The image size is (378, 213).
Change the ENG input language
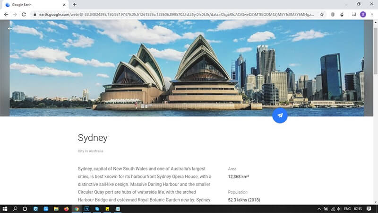coord(347,209)
